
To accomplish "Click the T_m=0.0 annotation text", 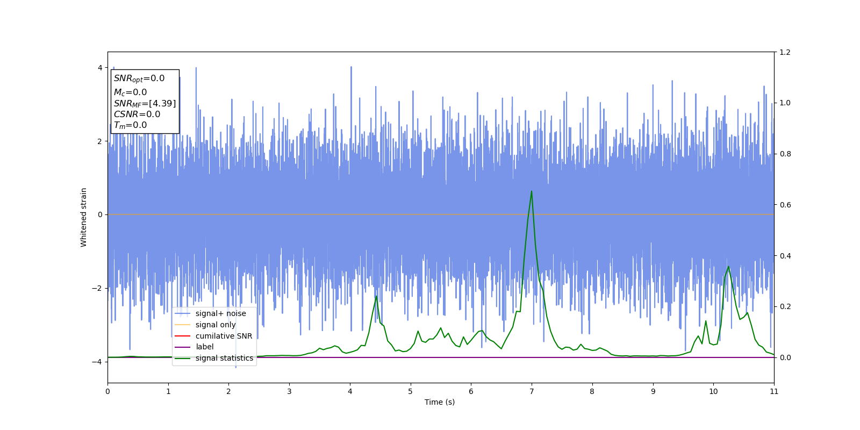I will [x=130, y=125].
